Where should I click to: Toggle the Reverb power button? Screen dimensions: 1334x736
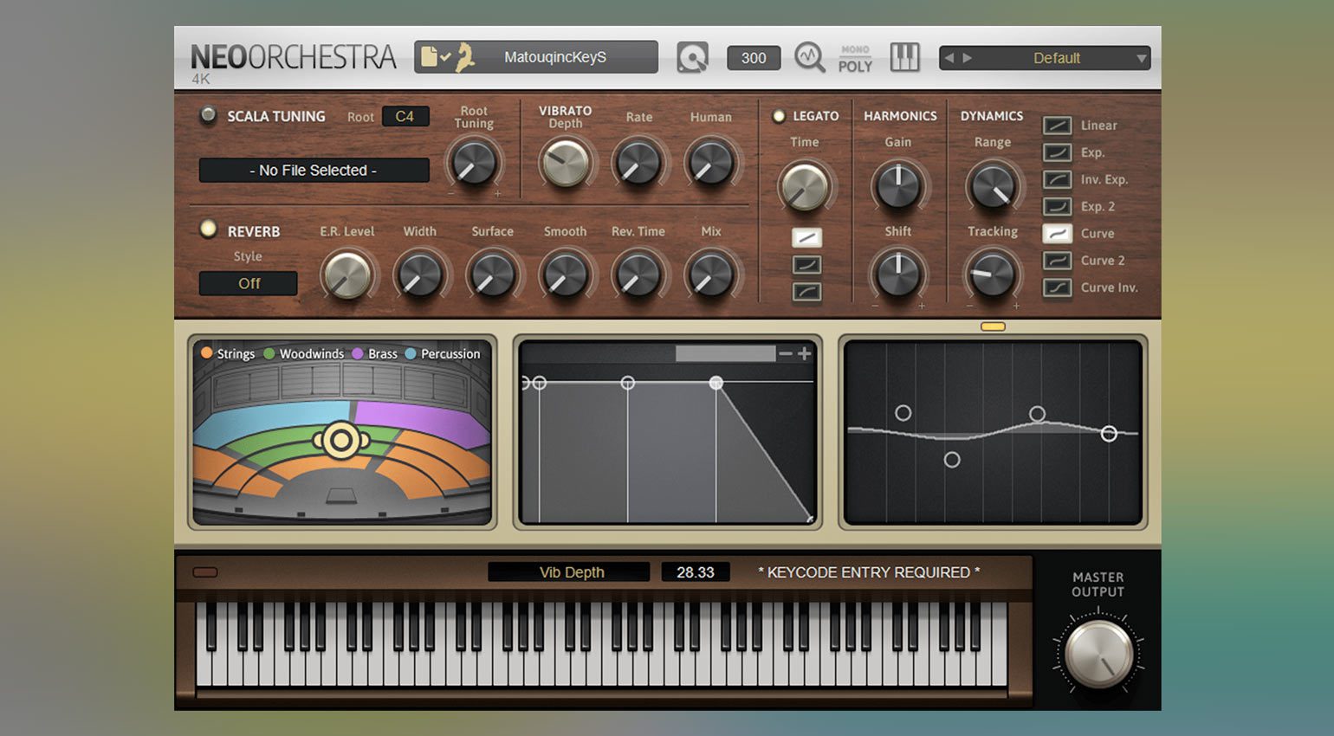point(208,229)
